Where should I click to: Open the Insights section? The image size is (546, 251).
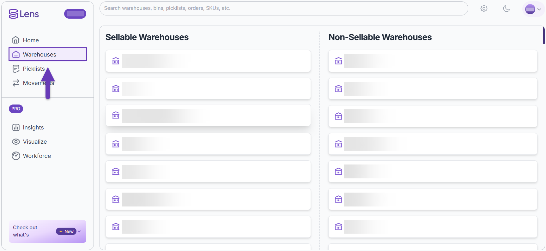click(x=48, y=127)
